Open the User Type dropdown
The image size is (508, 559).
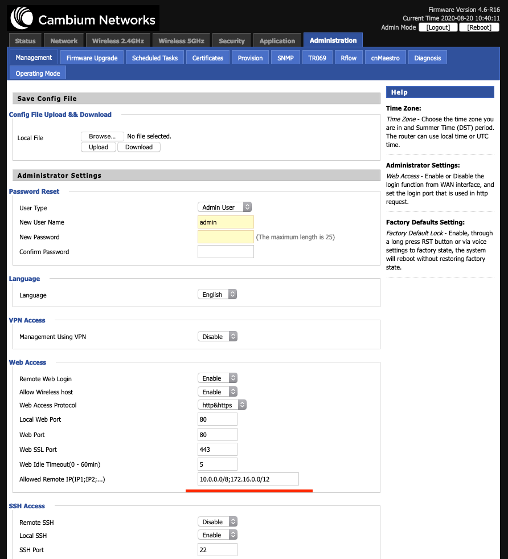point(224,207)
